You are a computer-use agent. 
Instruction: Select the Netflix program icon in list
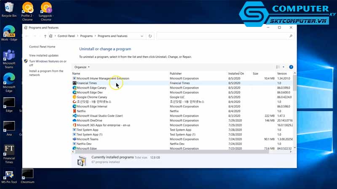tap(75, 111)
